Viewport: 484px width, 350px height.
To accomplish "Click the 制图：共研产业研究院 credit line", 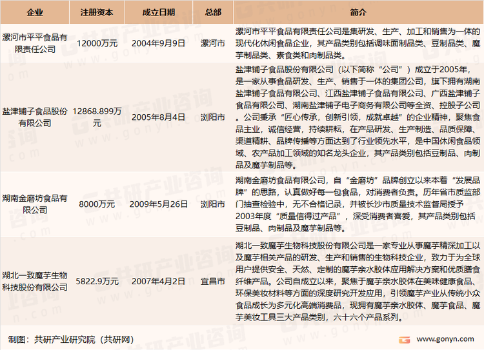I will tap(71, 340).
